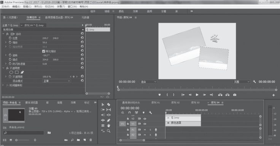Open 文件(F) menu

point(5,6)
